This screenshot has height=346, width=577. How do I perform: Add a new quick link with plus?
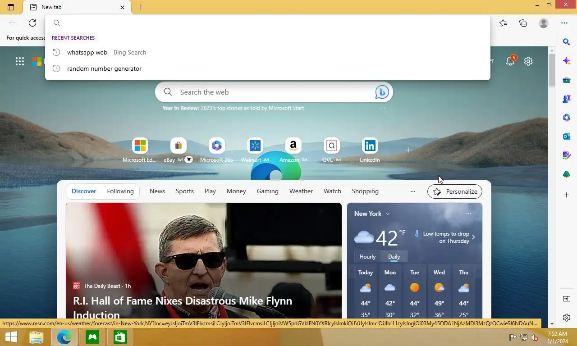point(408,150)
